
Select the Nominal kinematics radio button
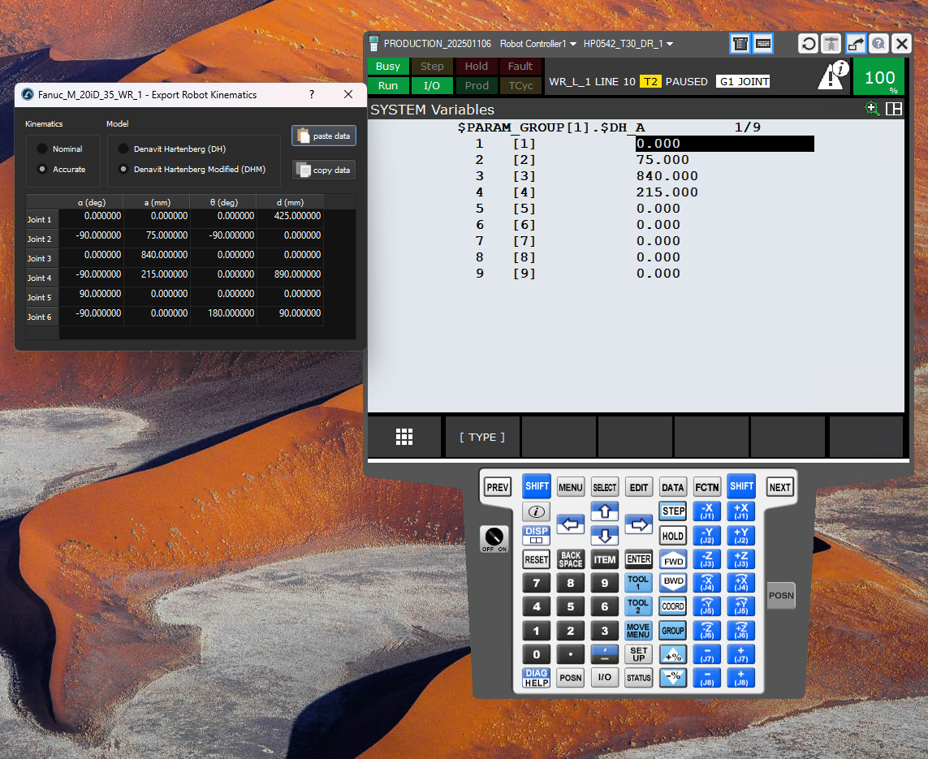pos(42,149)
